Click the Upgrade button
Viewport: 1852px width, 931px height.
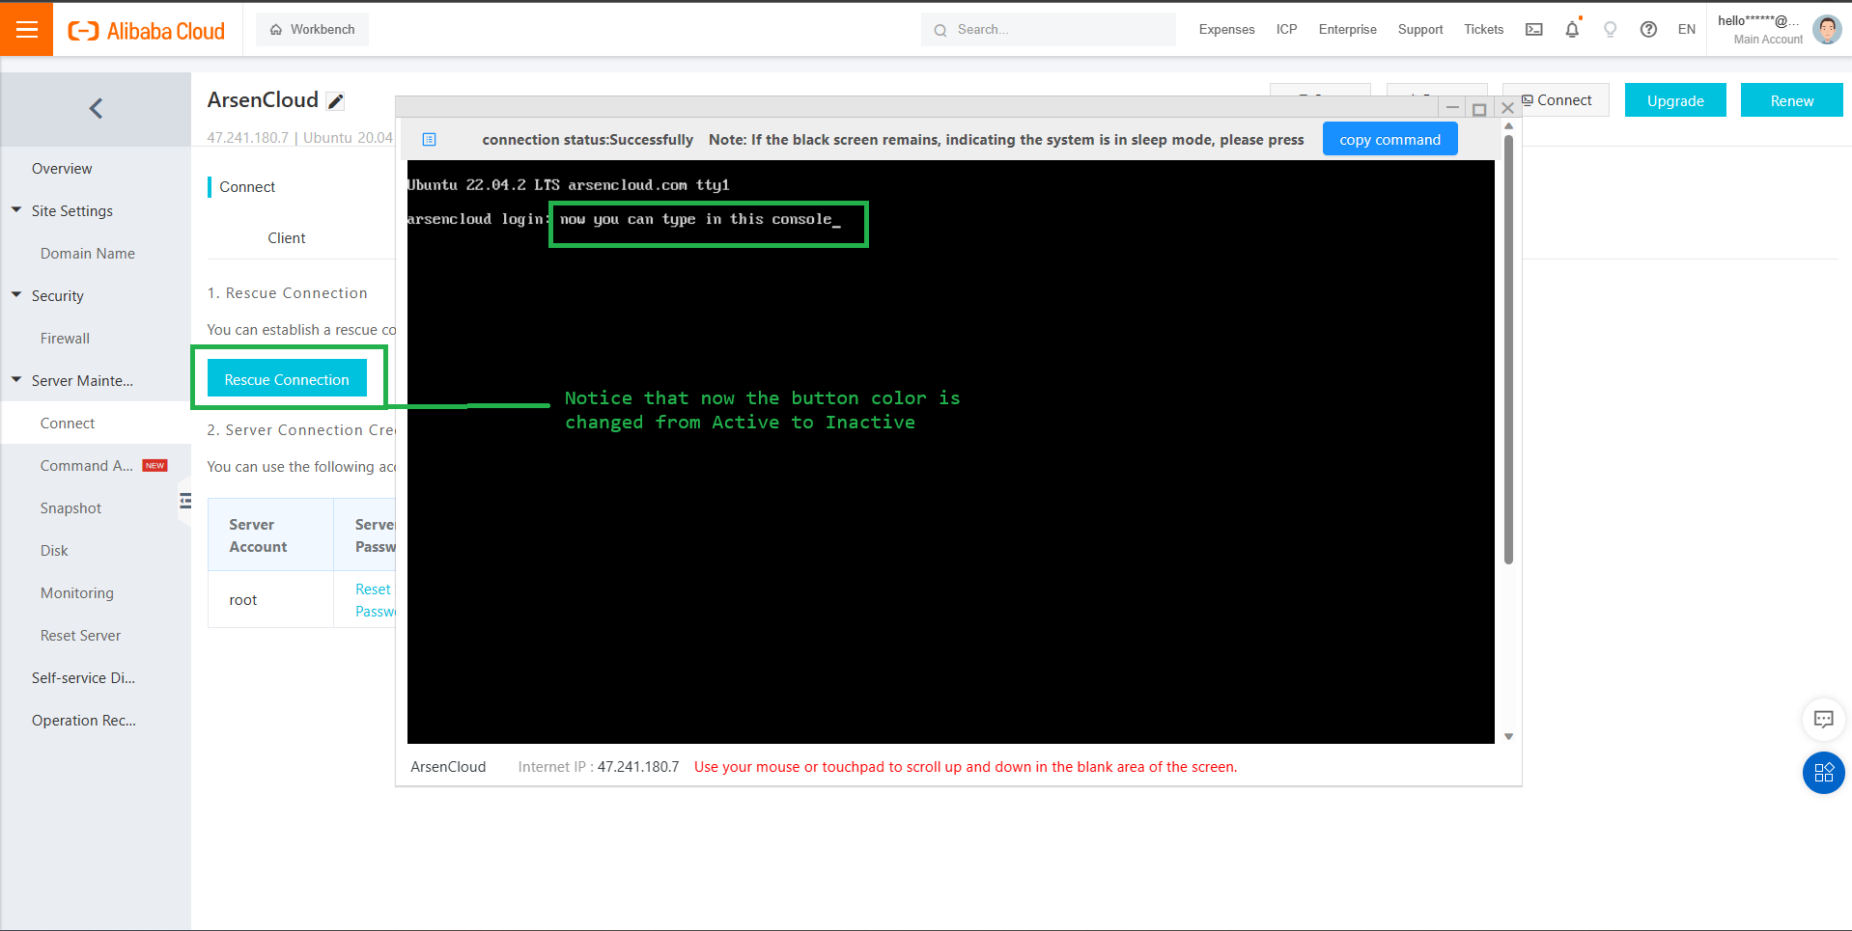coord(1675,100)
